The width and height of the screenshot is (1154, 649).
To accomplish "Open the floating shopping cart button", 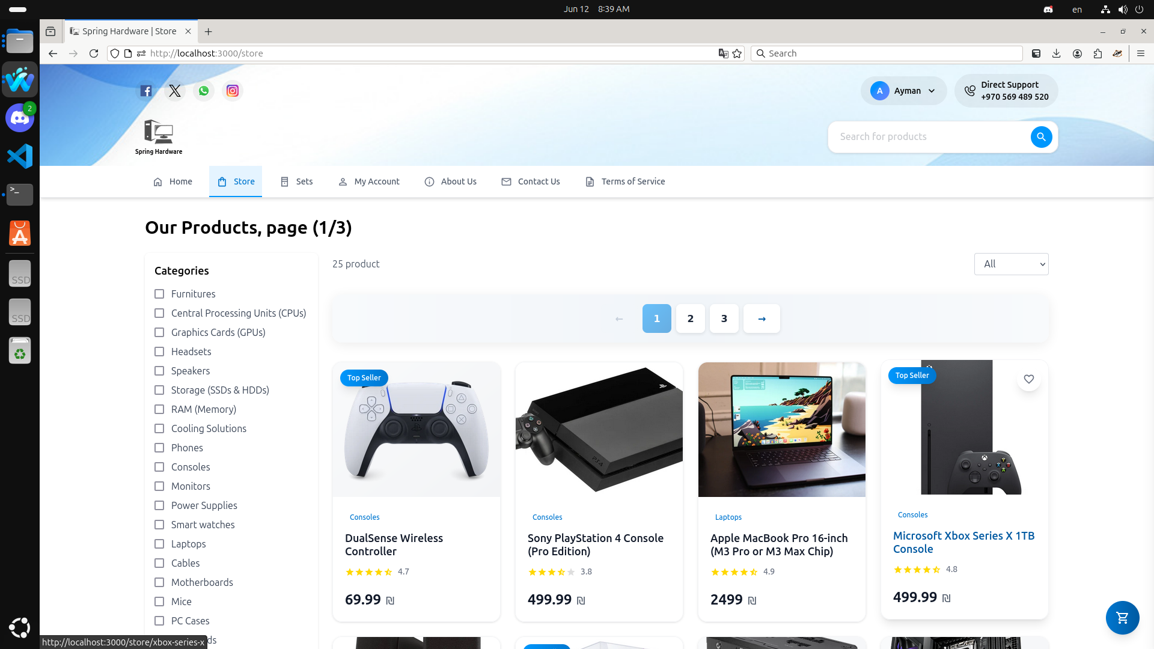I will coord(1122,617).
